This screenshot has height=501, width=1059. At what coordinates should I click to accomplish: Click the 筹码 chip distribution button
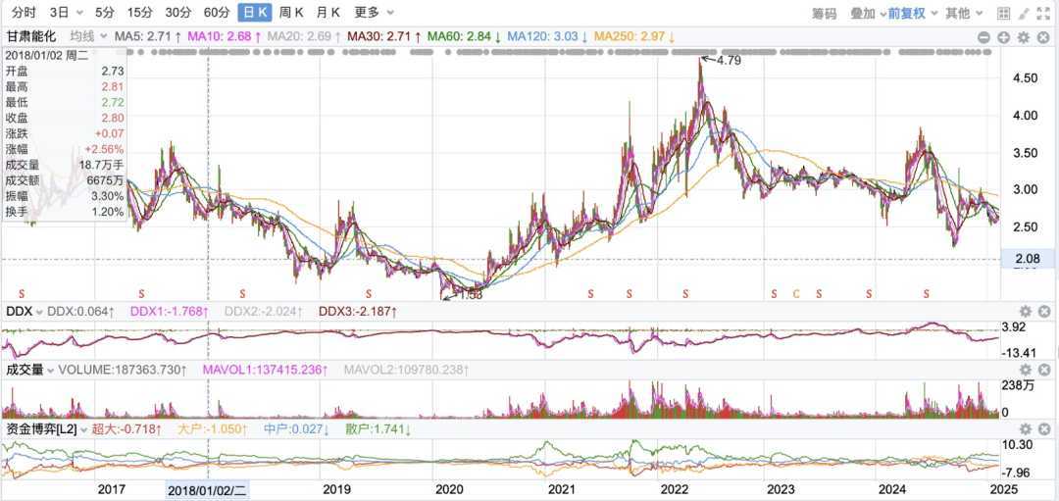pyautogui.click(x=825, y=14)
